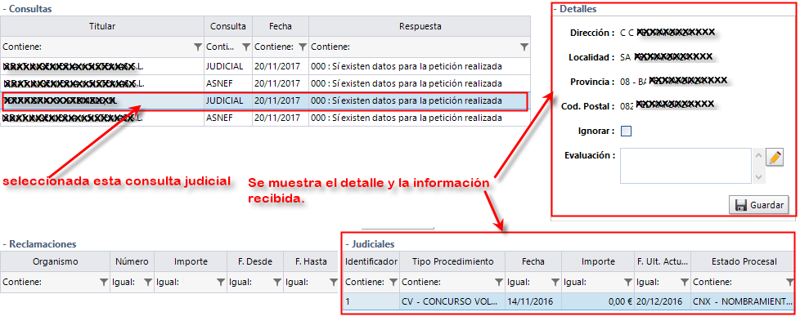The image size is (800, 321).
Task: Sort by Reclamaciones Importe column header
Action: click(191, 261)
